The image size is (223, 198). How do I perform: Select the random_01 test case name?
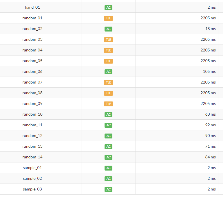pos(32,18)
